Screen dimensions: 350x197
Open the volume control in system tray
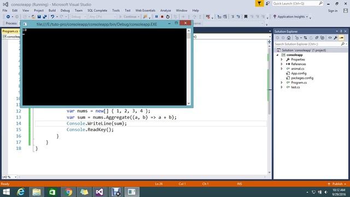tap(326, 192)
